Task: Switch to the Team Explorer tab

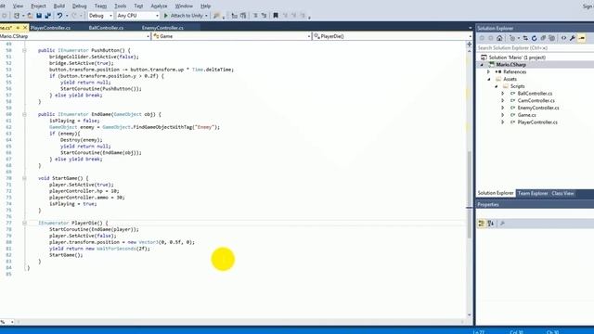Action: pos(533,194)
